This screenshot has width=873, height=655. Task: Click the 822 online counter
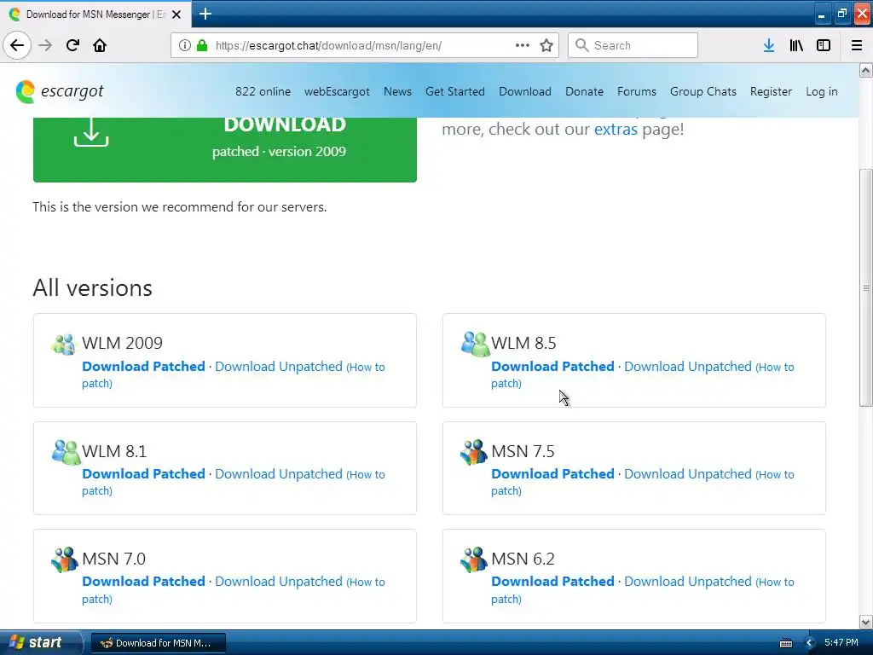[263, 91]
